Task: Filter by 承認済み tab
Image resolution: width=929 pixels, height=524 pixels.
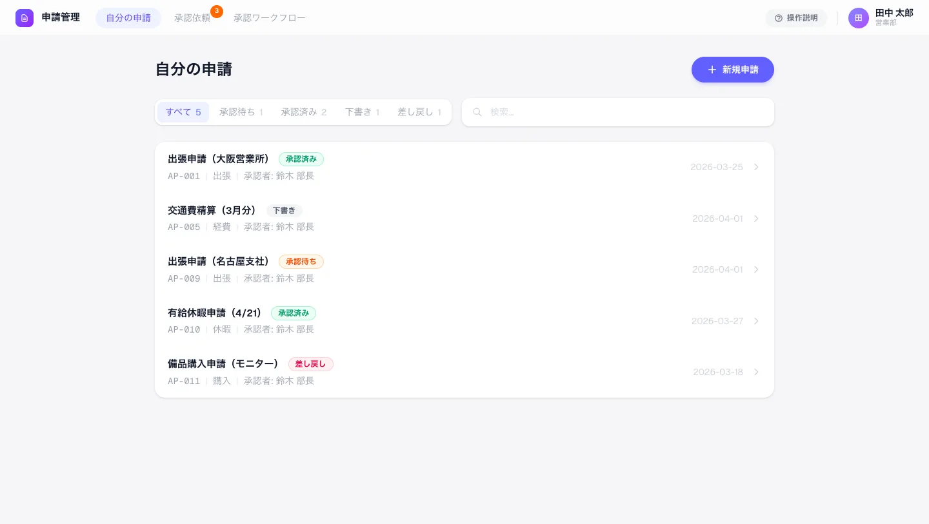Action: coord(304,112)
